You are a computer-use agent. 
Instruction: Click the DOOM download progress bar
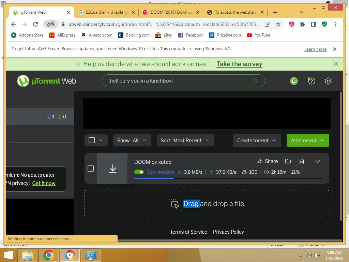pyautogui.click(x=228, y=178)
